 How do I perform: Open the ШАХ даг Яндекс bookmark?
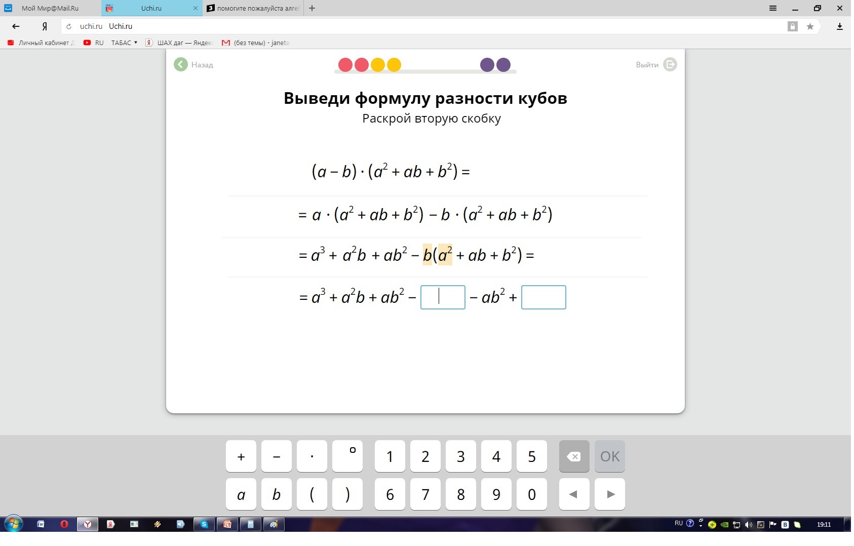pyautogui.click(x=180, y=43)
